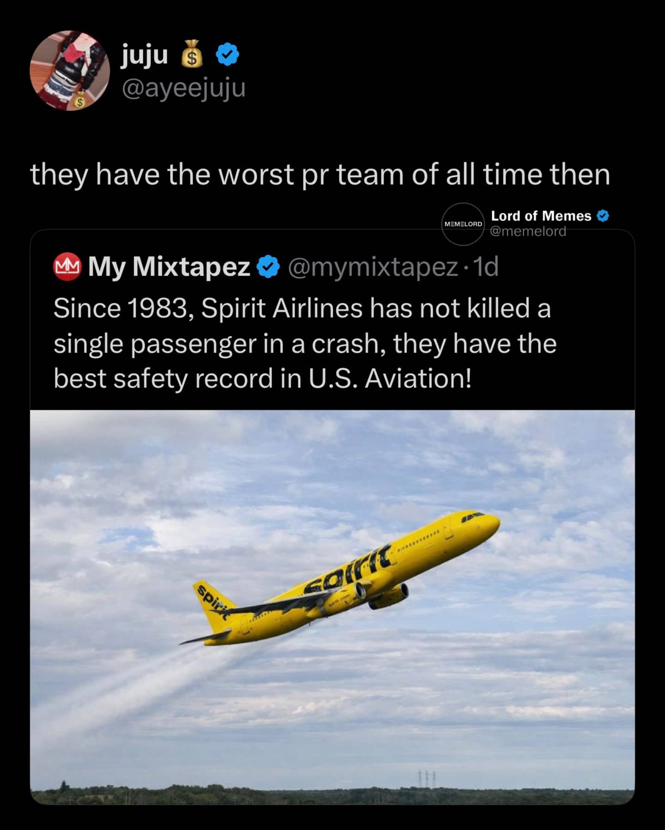Open the quoted Spirit Airlines tweet text
This screenshot has height=830, width=665.
pos(305,343)
